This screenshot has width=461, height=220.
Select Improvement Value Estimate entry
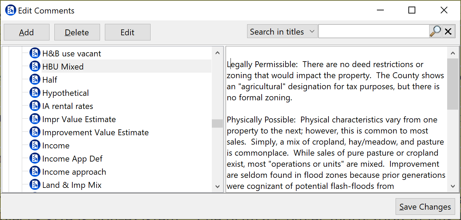click(x=95, y=132)
